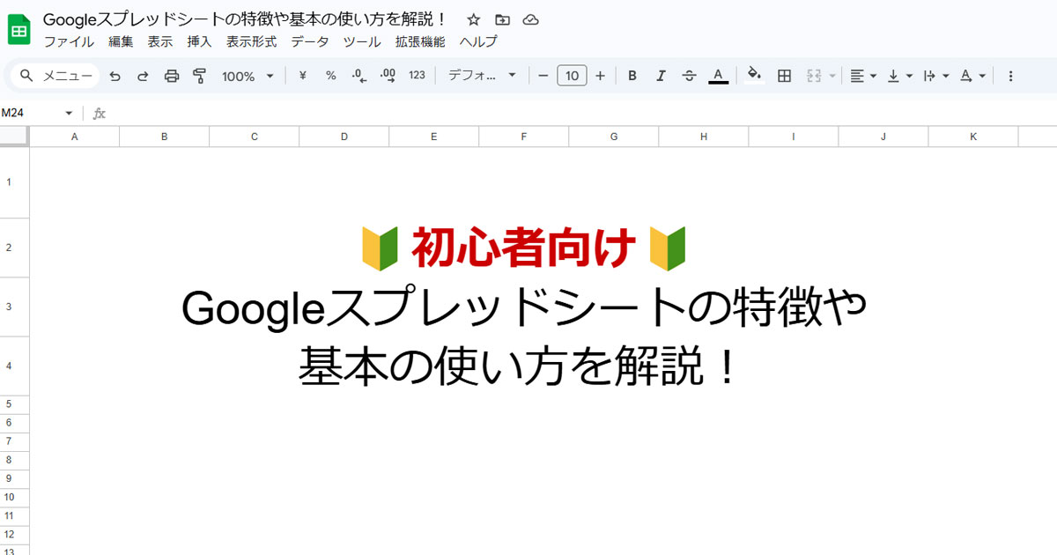Open the fill color paint bucket
The image size is (1057, 555).
coord(754,75)
